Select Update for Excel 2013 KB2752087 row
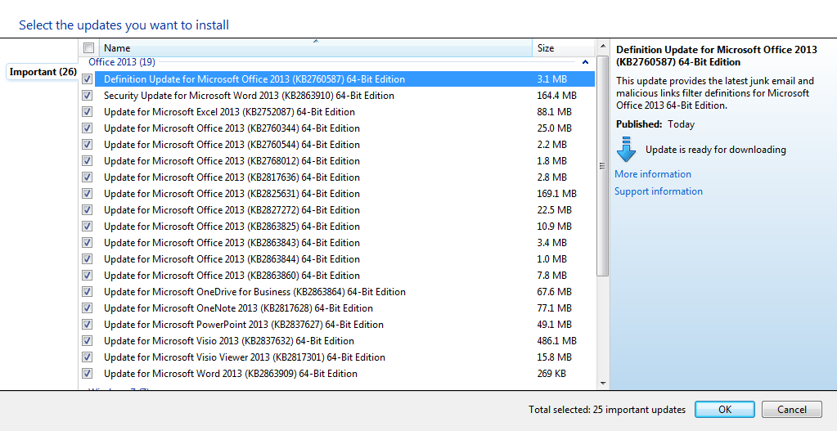837x431 pixels. coord(344,112)
